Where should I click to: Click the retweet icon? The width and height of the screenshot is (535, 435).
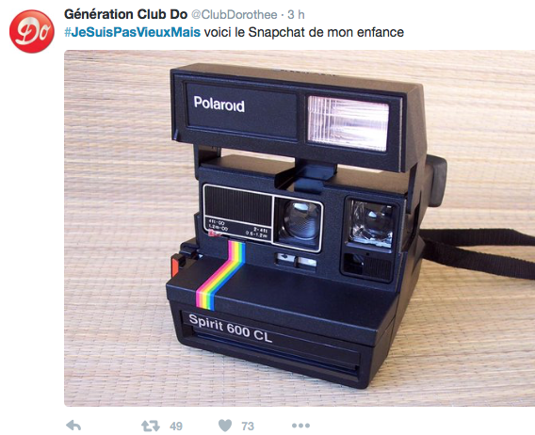click(151, 426)
